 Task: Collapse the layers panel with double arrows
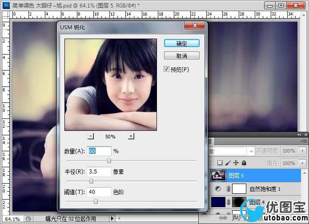299,134
